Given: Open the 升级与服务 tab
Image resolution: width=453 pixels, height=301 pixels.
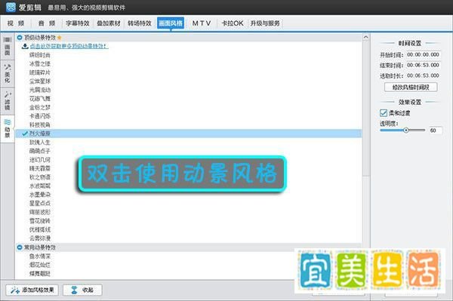Looking at the screenshot, I should (x=265, y=23).
